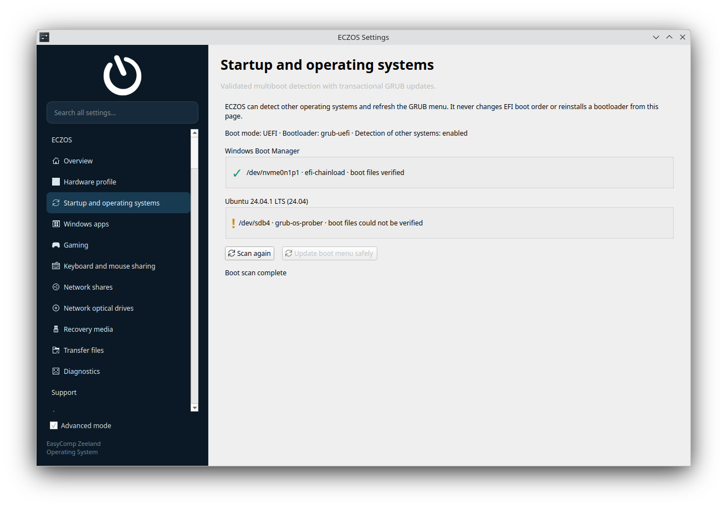This screenshot has height=509, width=727.
Task: Click the large power logo in sidebar
Action: (x=122, y=75)
